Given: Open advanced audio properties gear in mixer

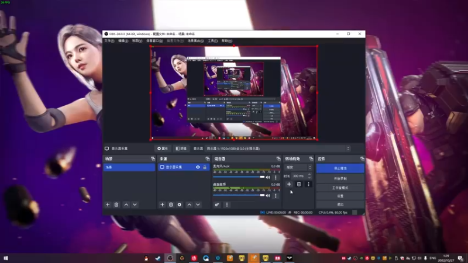Looking at the screenshot, I should (x=217, y=205).
